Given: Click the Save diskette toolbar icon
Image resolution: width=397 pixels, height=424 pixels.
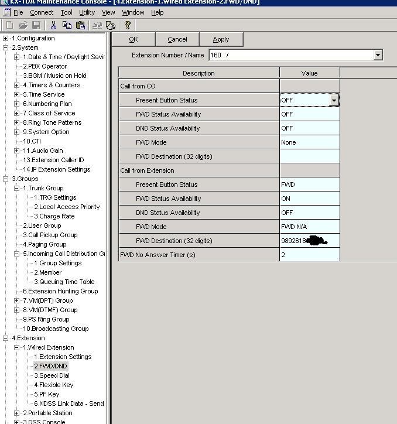Looking at the screenshot, I should (x=36, y=25).
